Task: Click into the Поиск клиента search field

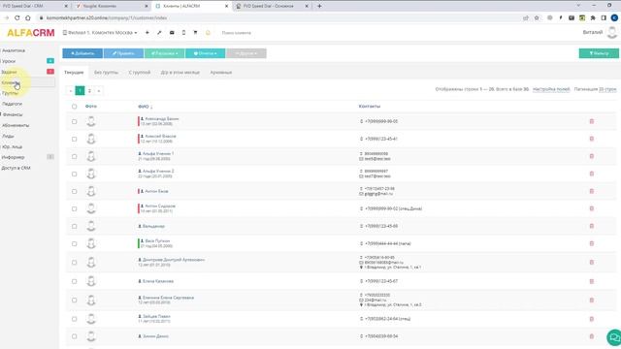Action: point(237,32)
